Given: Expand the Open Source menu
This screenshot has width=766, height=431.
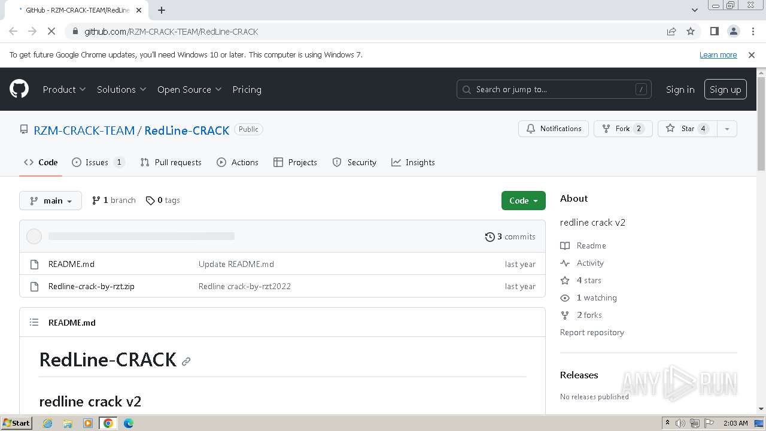Looking at the screenshot, I should (x=189, y=89).
